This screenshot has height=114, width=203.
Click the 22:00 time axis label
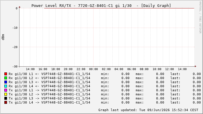[x=81, y=69]
